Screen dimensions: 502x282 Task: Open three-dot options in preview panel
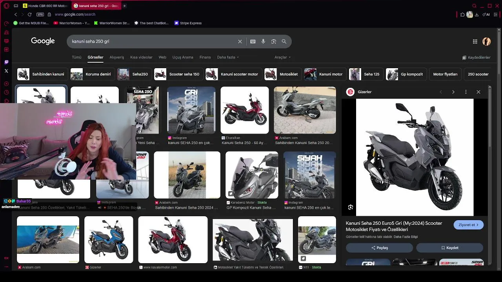[466, 92]
